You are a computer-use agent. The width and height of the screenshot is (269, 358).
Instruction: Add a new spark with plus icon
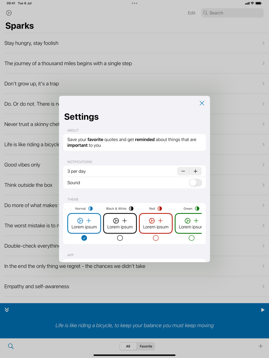pyautogui.click(x=261, y=346)
